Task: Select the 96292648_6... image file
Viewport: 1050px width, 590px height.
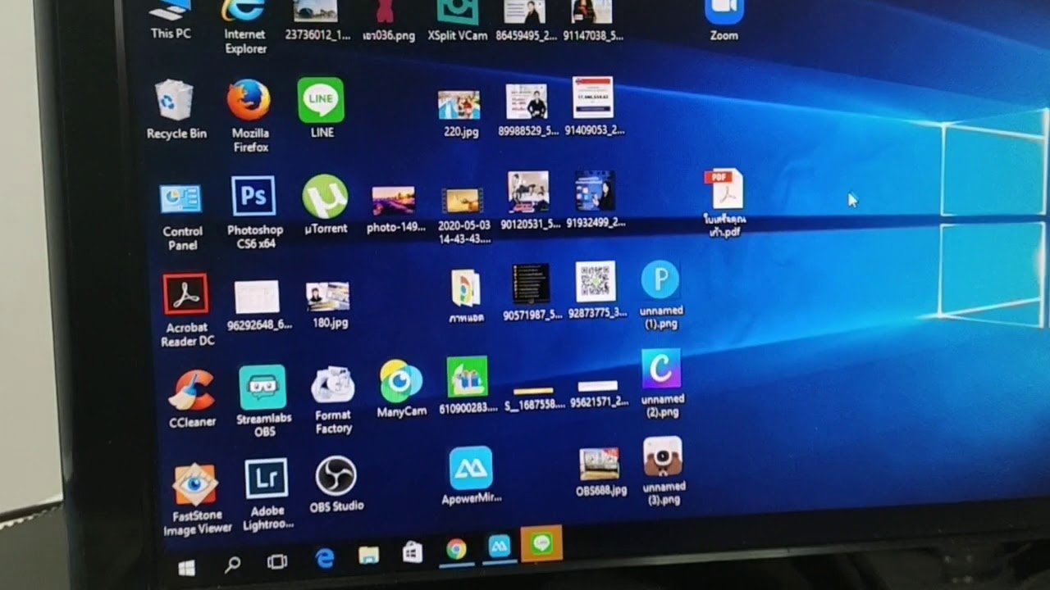Action: click(x=258, y=306)
